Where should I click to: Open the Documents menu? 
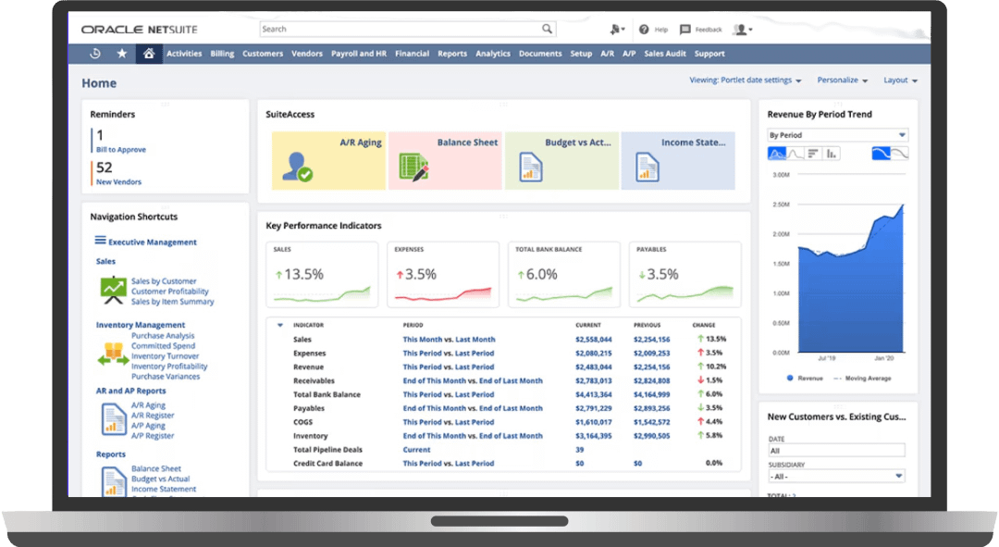[x=540, y=54]
